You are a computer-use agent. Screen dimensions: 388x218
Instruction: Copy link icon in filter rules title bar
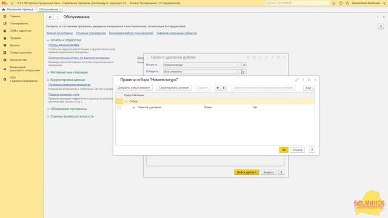tap(297, 80)
